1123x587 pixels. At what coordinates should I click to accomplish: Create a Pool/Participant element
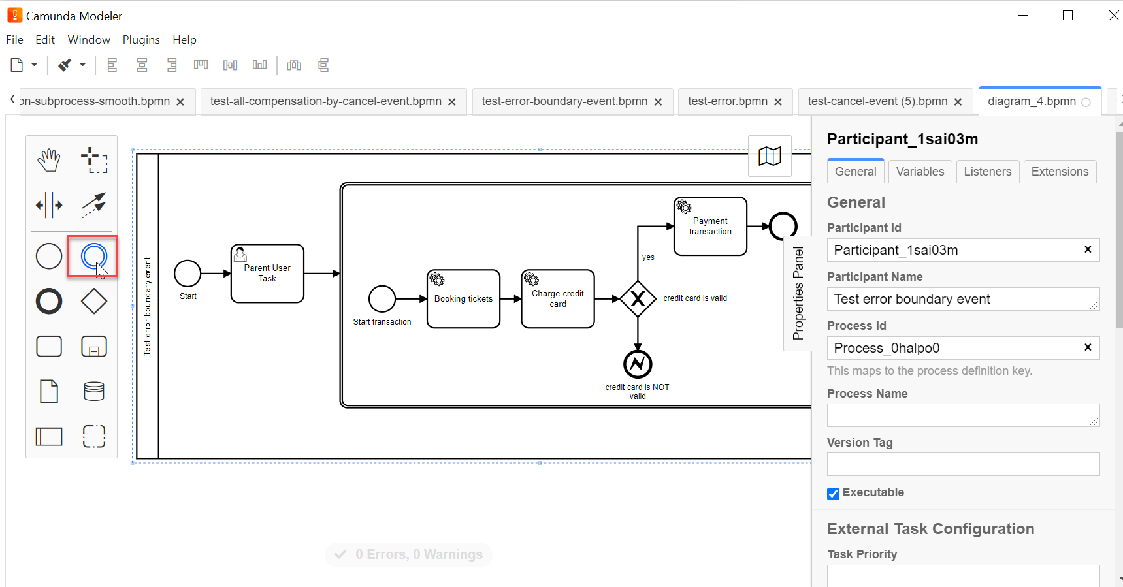pos(49,436)
